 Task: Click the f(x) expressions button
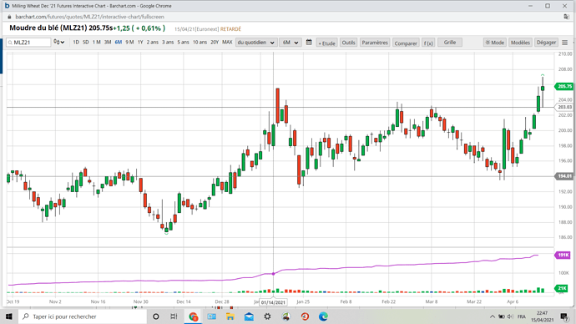pyautogui.click(x=428, y=43)
